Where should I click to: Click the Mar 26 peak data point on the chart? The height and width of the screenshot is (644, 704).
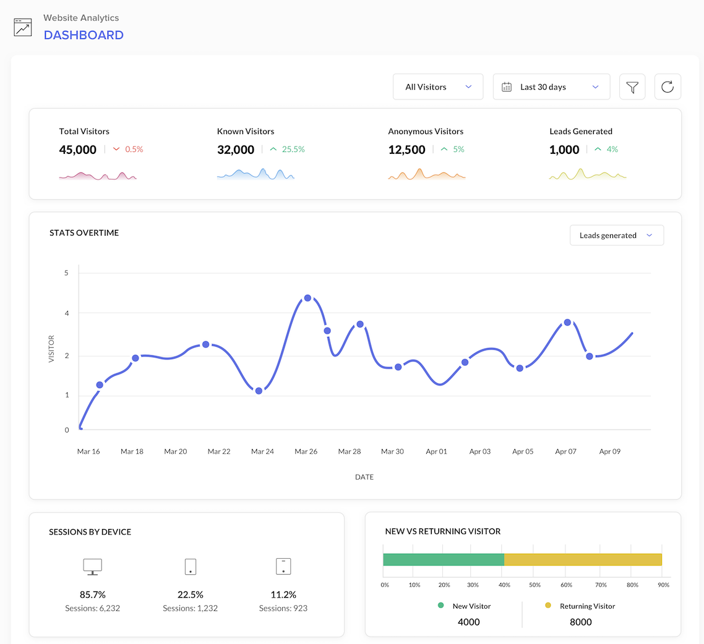point(307,298)
